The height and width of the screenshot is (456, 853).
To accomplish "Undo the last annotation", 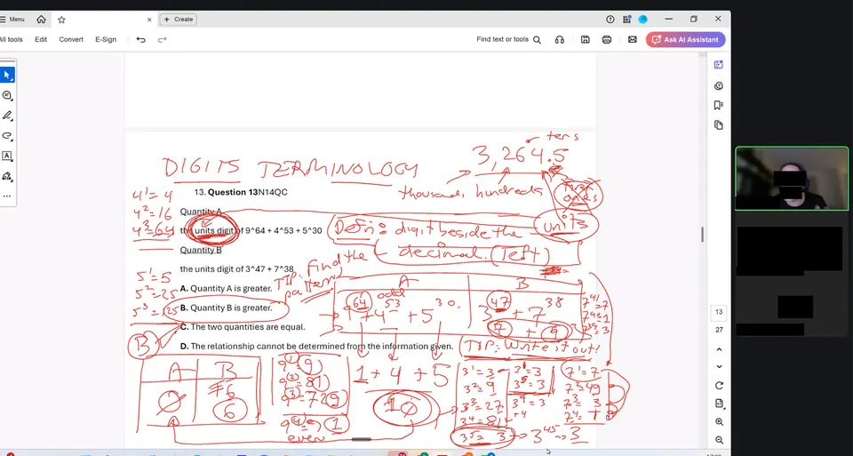I will [x=141, y=40].
